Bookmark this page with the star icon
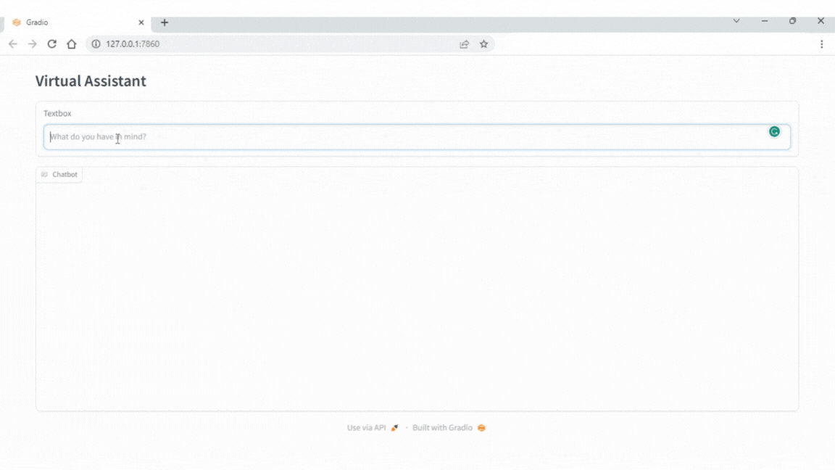The image size is (835, 470). click(483, 44)
